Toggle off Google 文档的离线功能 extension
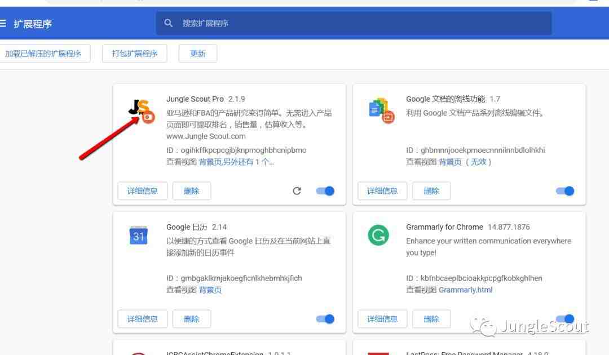The image size is (609, 355). [565, 191]
